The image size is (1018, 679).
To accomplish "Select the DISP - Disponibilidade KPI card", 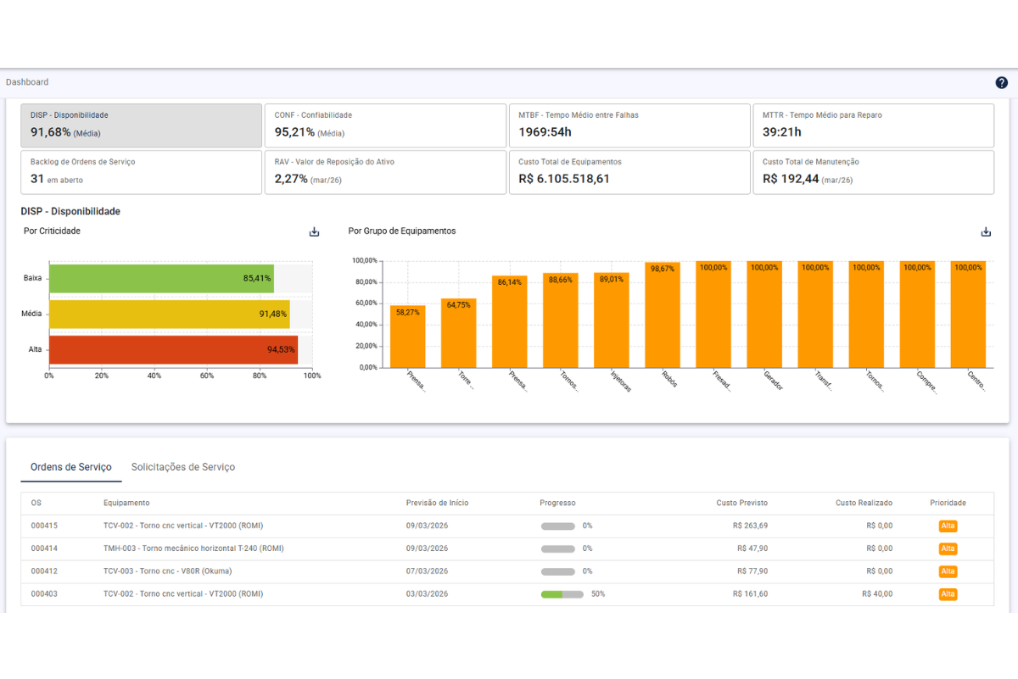I will point(141,125).
